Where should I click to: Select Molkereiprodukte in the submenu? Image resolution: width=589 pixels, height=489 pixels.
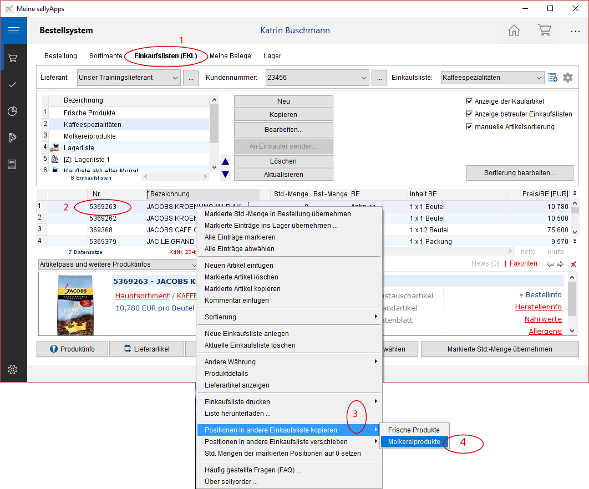coord(414,442)
